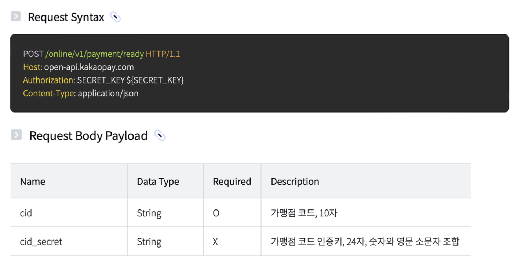Click the Authorization header line in code block
Viewport: 518px width, 256px height.
click(103, 80)
